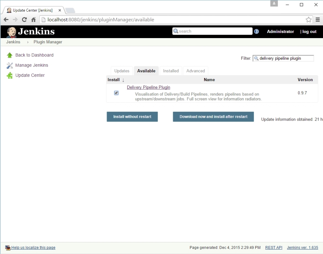Click the Jenkins breadcrumb link
The image size is (323, 254).
coord(13,42)
